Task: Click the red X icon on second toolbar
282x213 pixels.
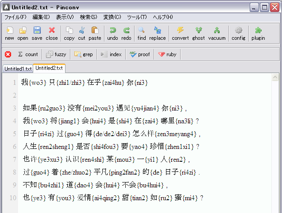Action: point(8,54)
